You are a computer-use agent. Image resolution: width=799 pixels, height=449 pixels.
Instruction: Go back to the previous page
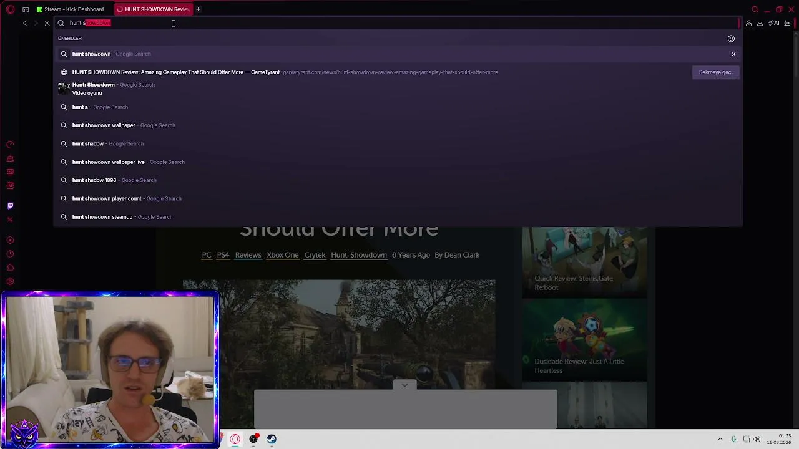[25, 23]
